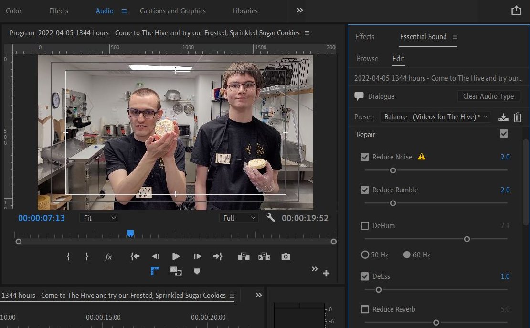Select the 50 Hz radio button
The height and width of the screenshot is (328, 530).
coord(365,254)
